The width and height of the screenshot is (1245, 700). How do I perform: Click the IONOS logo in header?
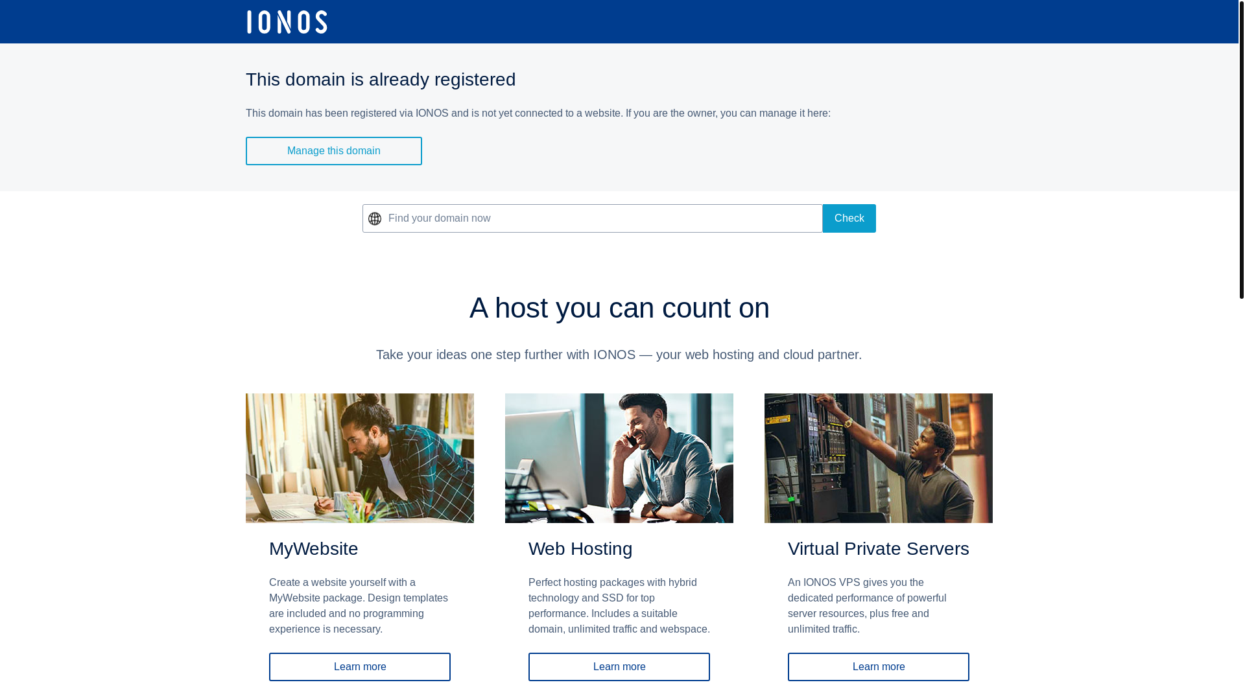(287, 22)
